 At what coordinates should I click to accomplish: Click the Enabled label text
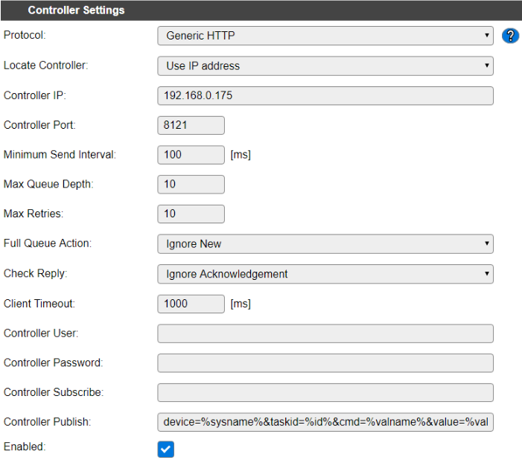(x=24, y=446)
